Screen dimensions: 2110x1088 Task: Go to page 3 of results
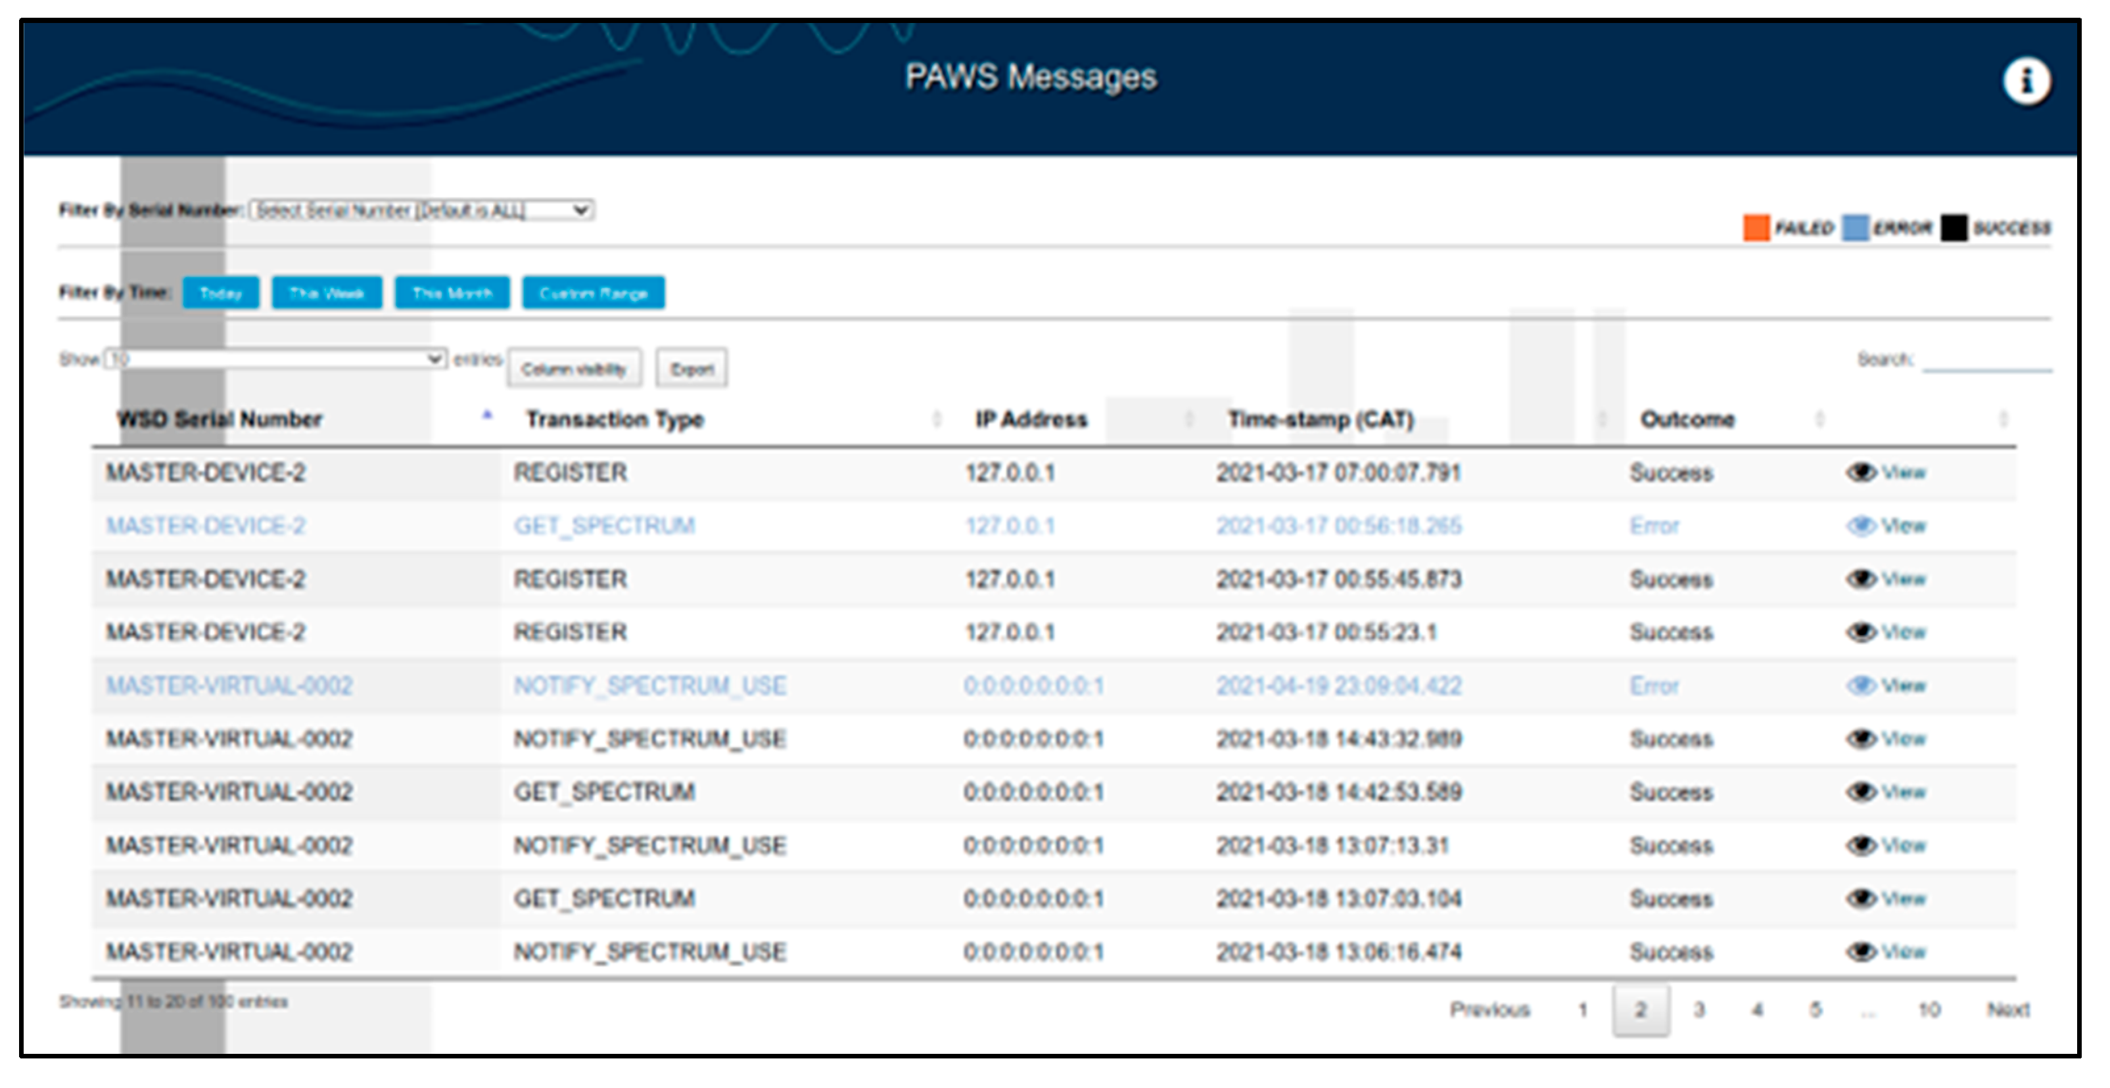(1699, 1009)
